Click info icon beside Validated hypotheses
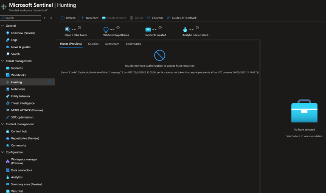 (118, 28)
